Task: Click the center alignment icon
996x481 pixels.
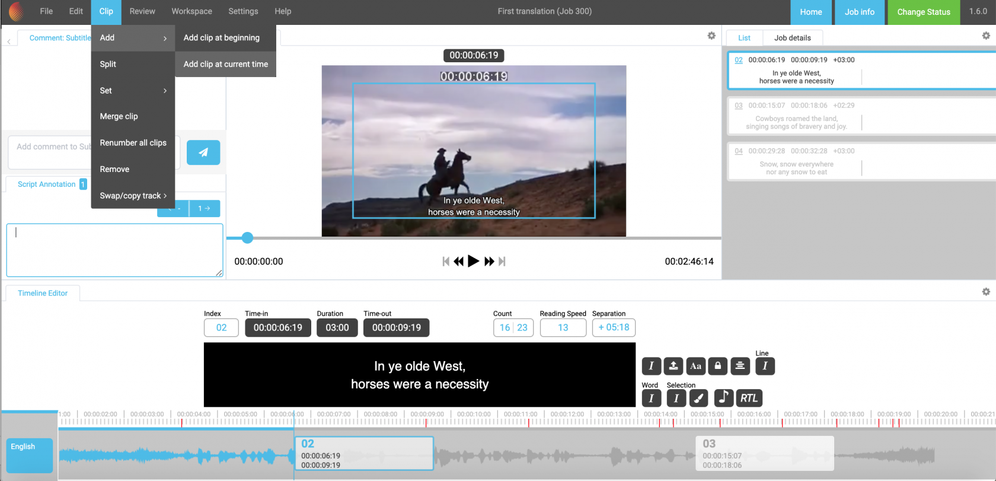Action: tap(740, 366)
